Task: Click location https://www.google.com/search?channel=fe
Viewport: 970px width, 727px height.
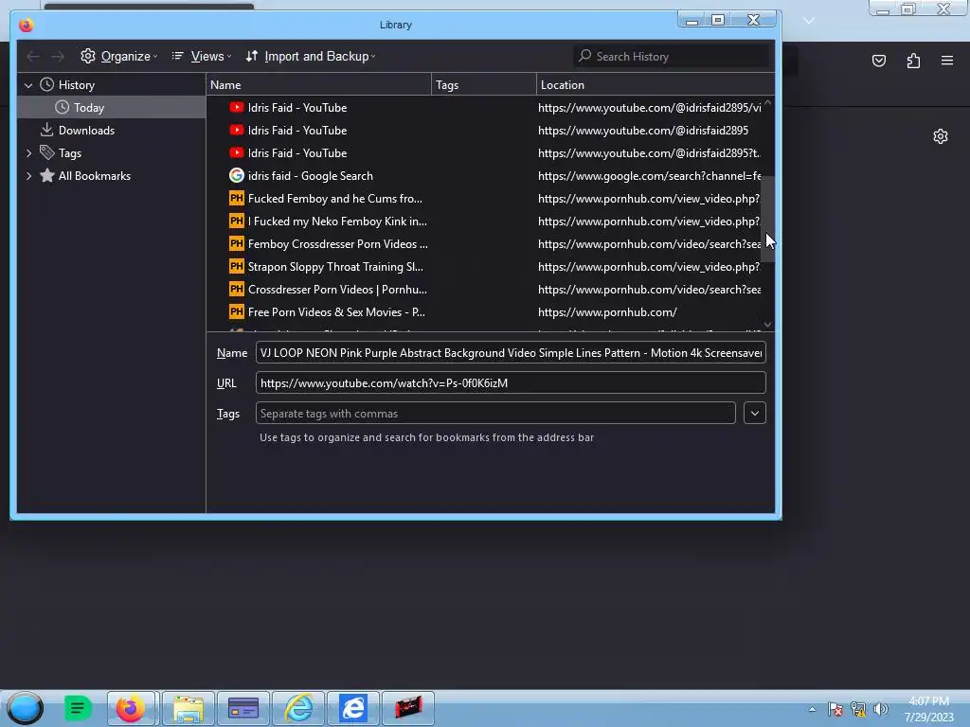Action: [x=649, y=176]
